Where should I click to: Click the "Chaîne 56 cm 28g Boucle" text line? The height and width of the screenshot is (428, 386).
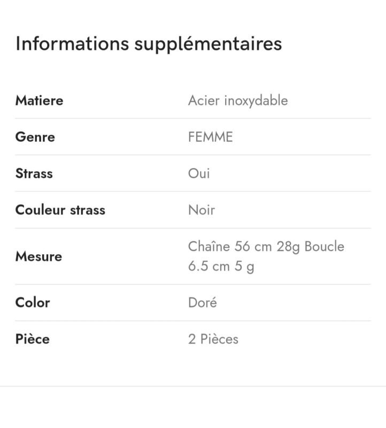pos(266,247)
